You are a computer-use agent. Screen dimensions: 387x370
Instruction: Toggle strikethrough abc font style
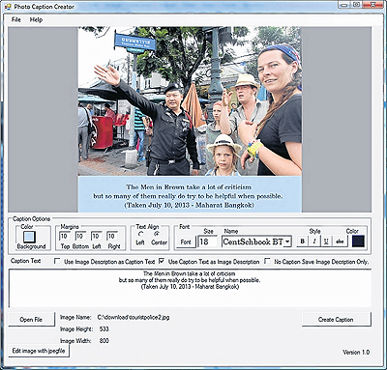340,242
